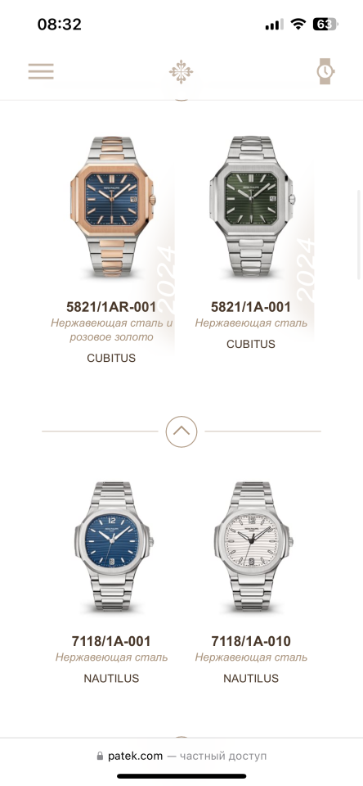Tap the Wi-Fi status icon
This screenshot has width=363, height=786.
(298, 24)
